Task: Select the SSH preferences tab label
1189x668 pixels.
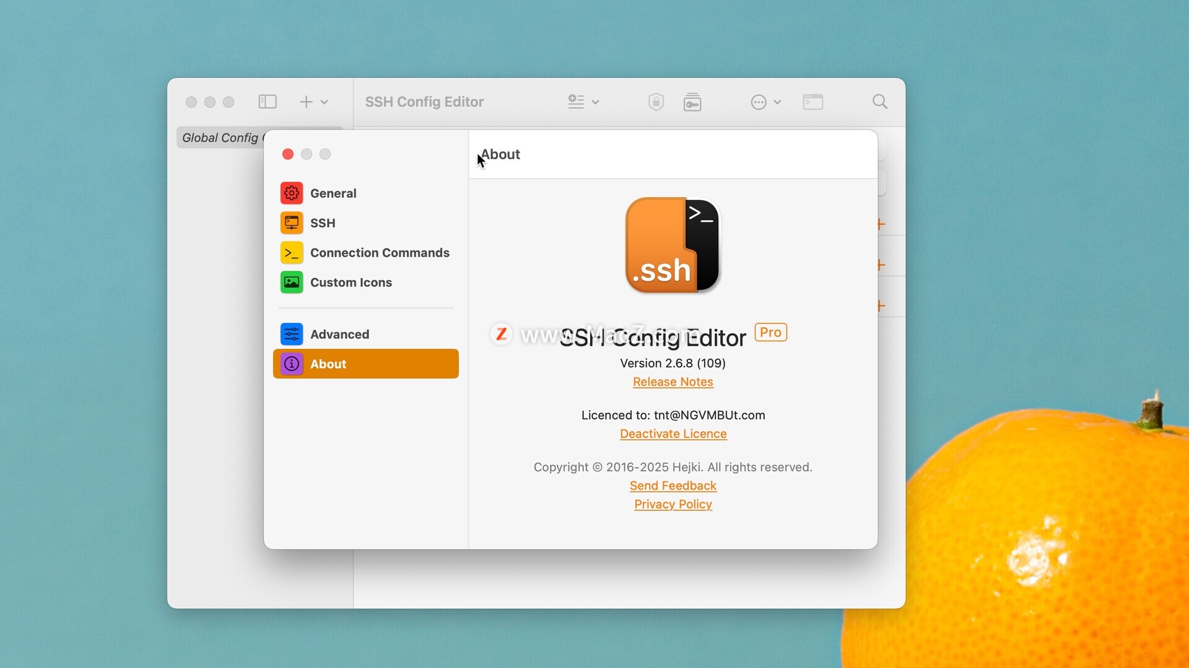Action: (x=323, y=223)
